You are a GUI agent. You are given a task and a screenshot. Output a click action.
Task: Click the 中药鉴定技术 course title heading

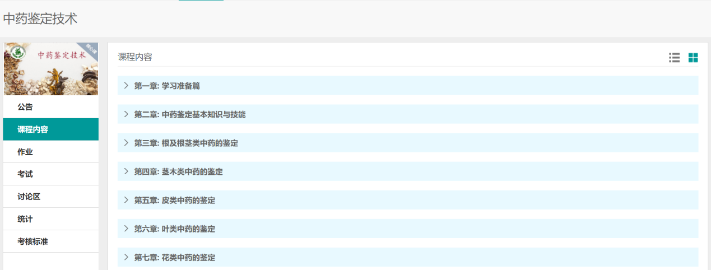(x=40, y=19)
